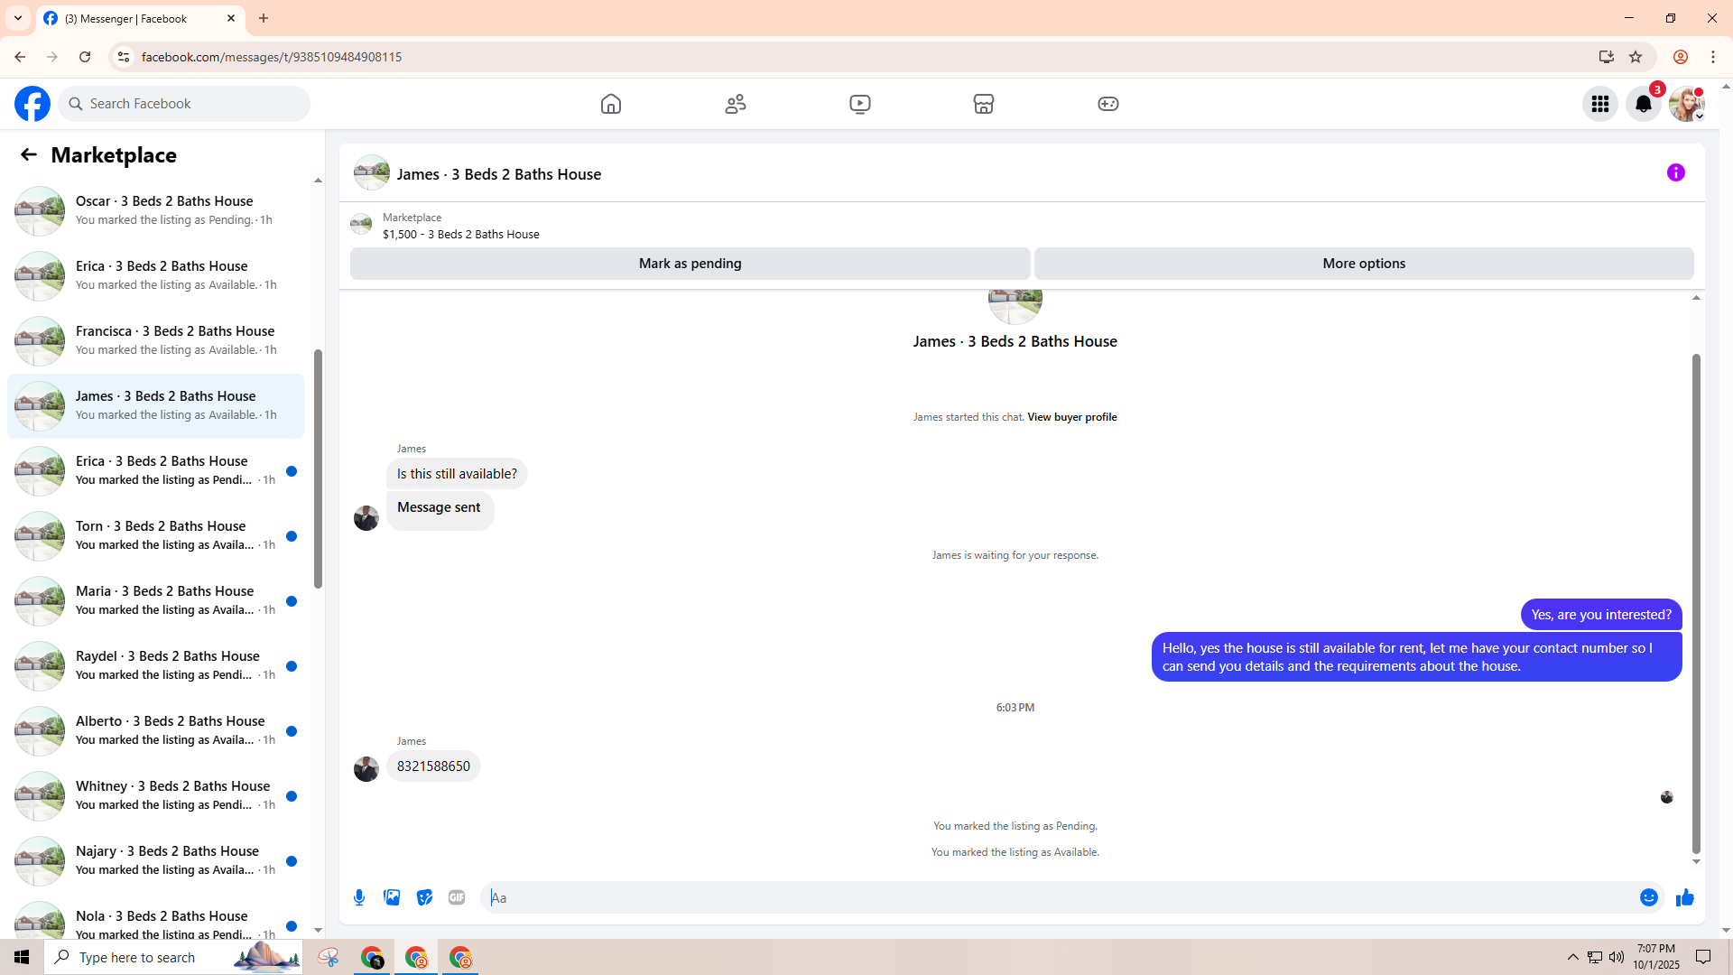Click Windows taskbar search box
Viewport: 1733px width, 975px height.
(173, 957)
